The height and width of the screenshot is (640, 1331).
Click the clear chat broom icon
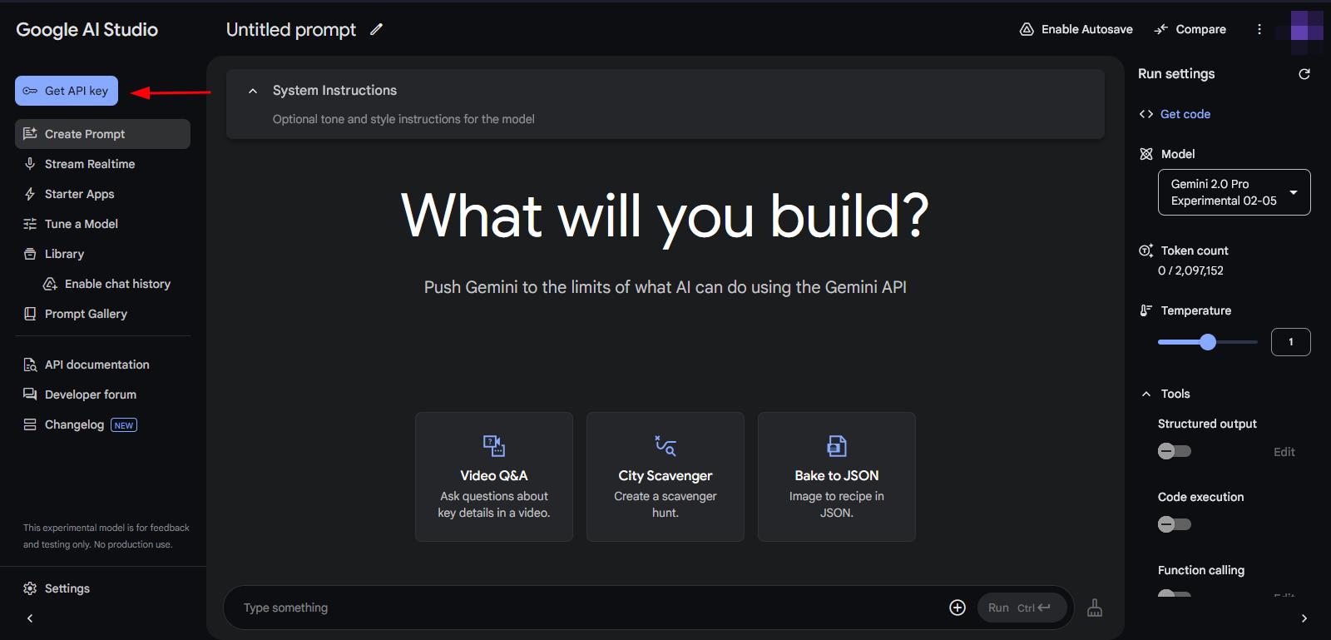tap(1095, 608)
